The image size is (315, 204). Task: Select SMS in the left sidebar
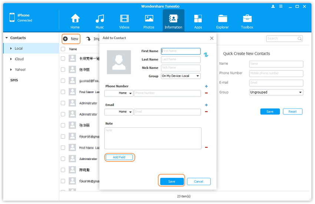(14, 80)
